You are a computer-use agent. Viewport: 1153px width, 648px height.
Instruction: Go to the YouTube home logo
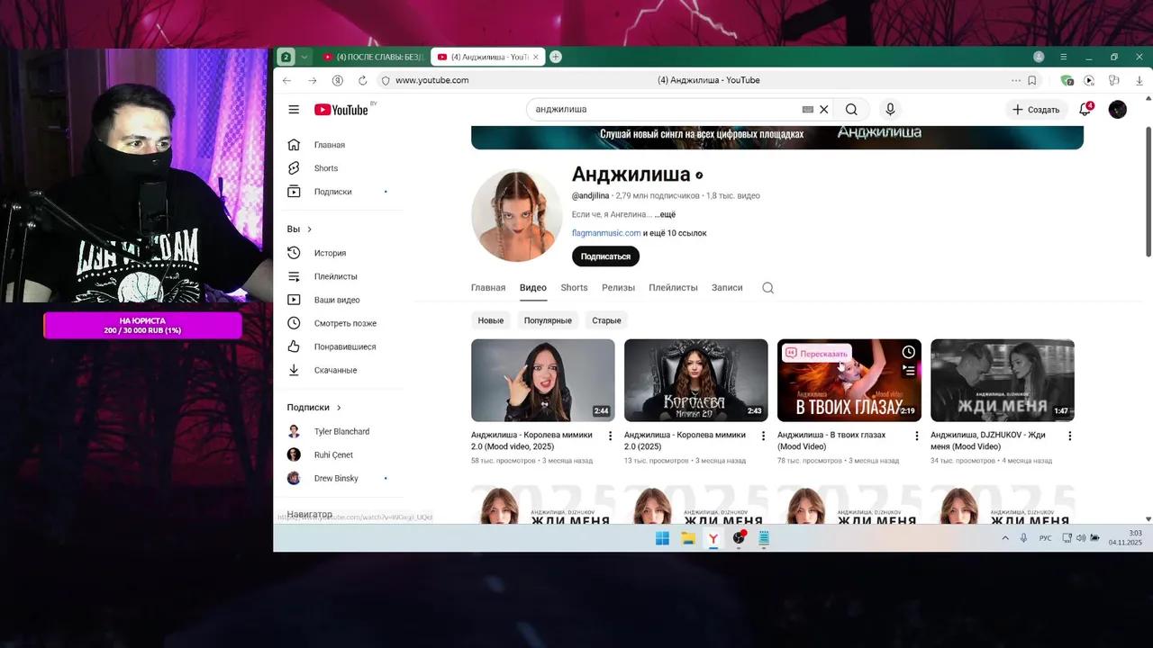coord(341,110)
